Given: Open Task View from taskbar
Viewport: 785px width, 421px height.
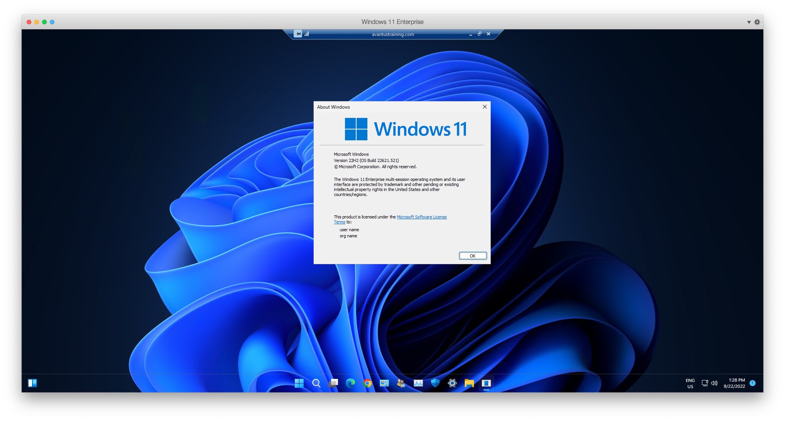Looking at the screenshot, I should pyautogui.click(x=333, y=383).
